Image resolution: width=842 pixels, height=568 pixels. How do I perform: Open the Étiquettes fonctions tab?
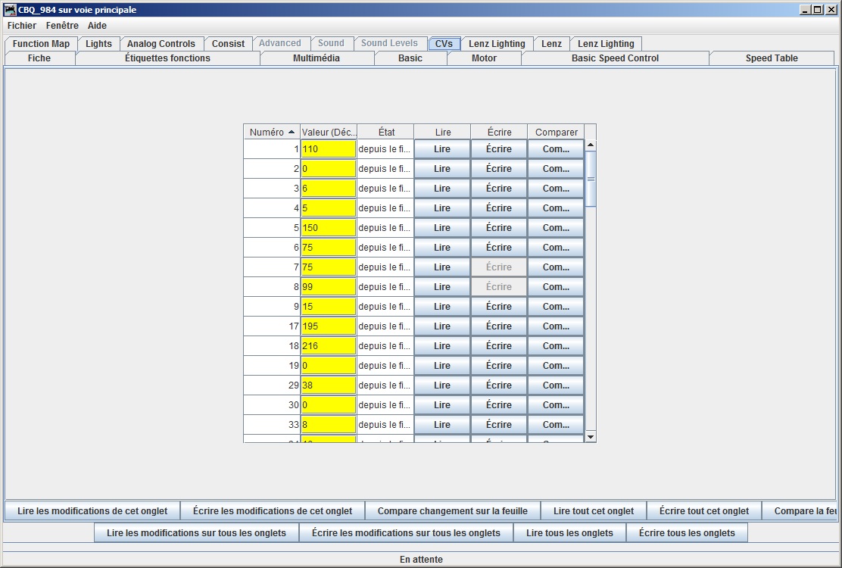167,58
